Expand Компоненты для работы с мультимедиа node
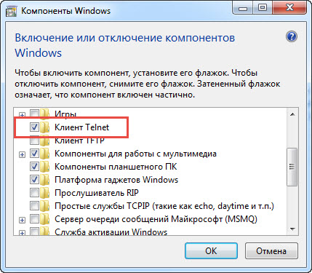 point(22,154)
